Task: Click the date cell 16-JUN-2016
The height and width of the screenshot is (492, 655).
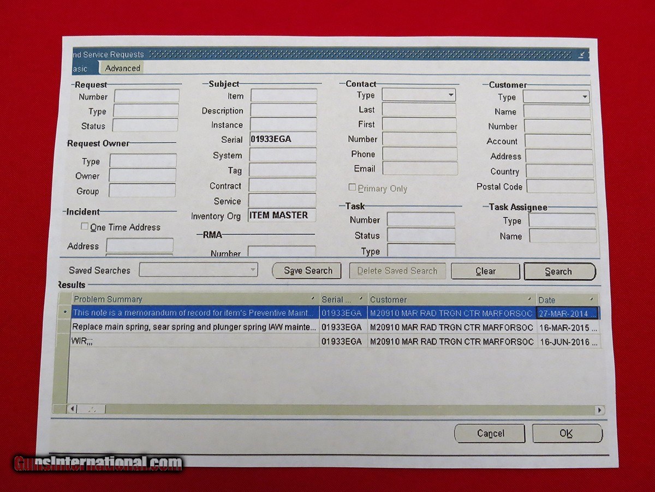Action: [x=568, y=342]
